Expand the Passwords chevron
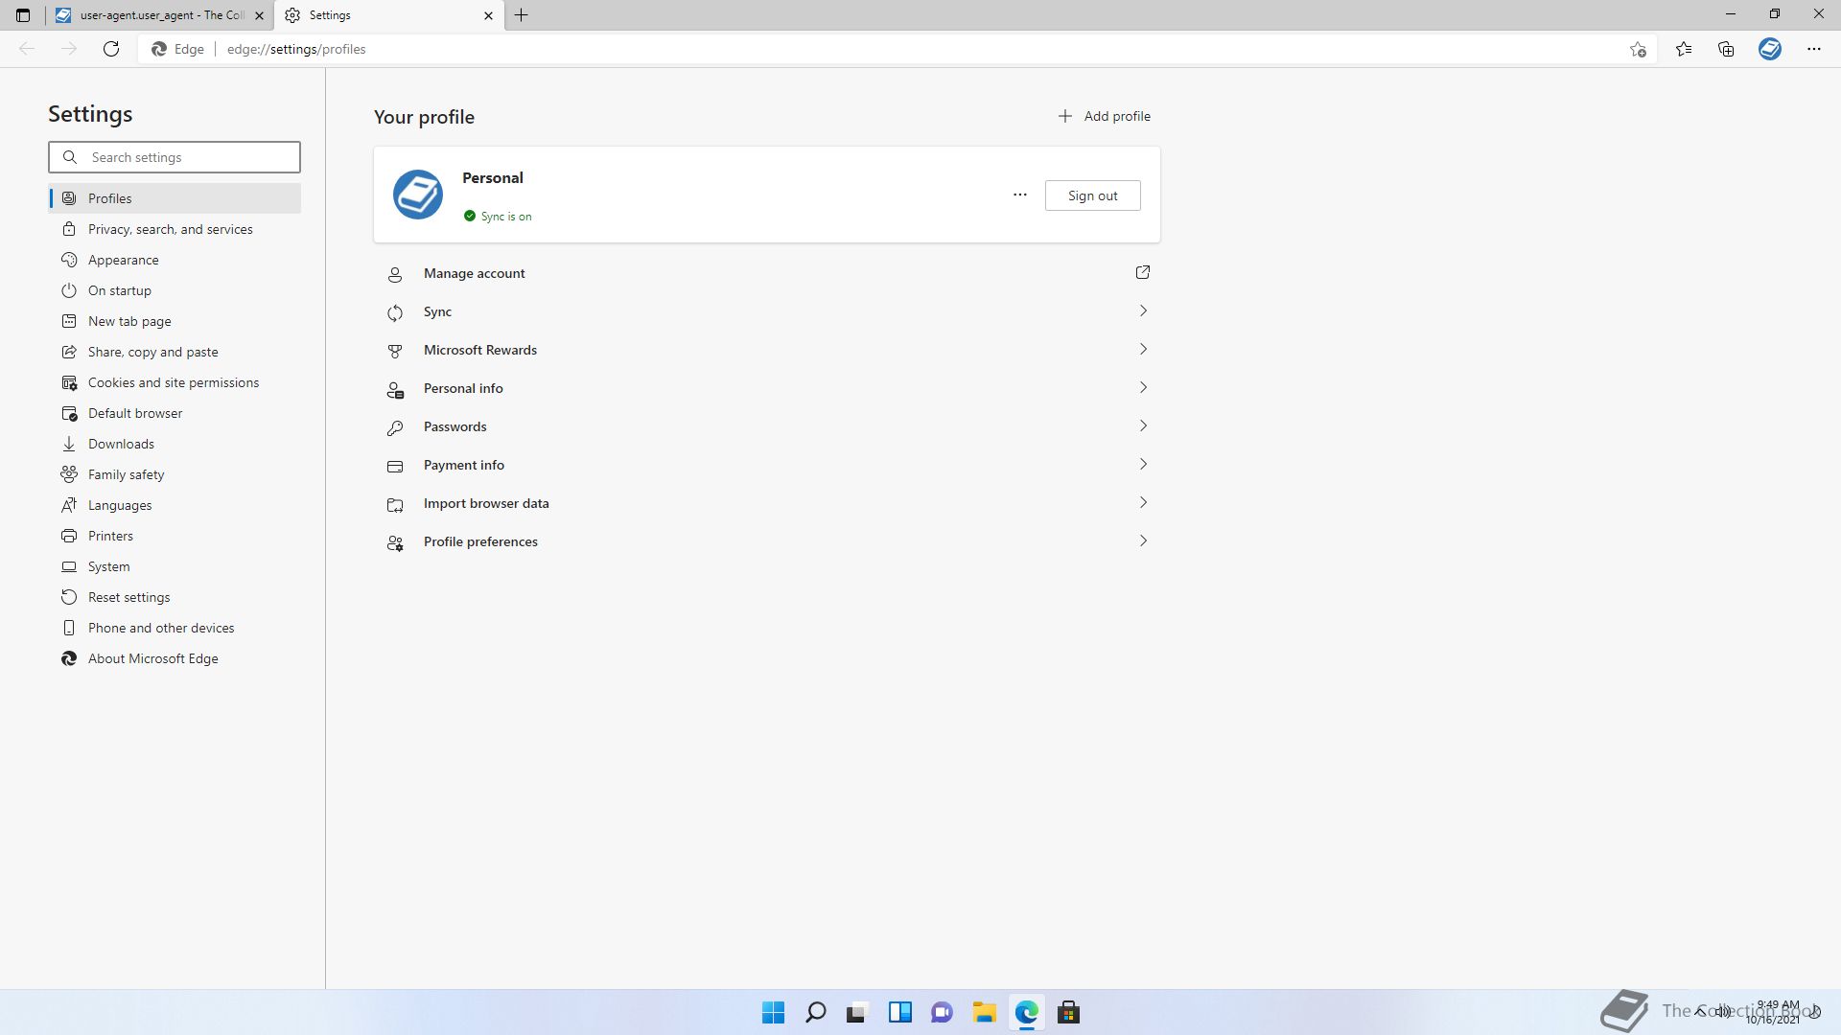The image size is (1841, 1035). (1143, 426)
